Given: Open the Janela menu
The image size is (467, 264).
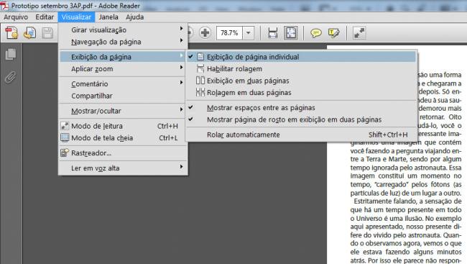Looking at the screenshot, I should coord(108,17).
